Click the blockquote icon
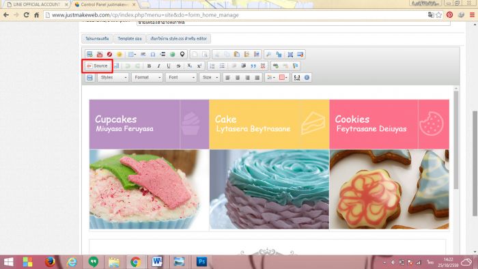478x269 pixels. pyautogui.click(x=253, y=66)
